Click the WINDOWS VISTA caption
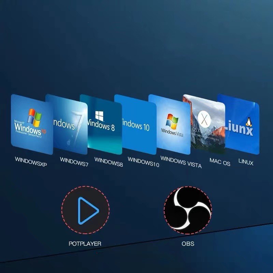Screen dimensions: 273x273 (181, 162)
